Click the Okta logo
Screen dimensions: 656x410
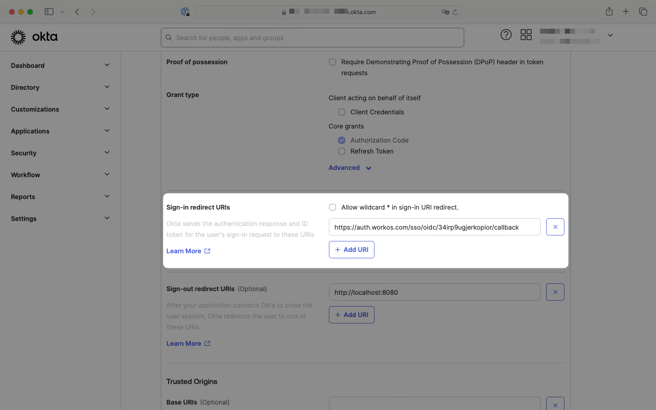35,37
